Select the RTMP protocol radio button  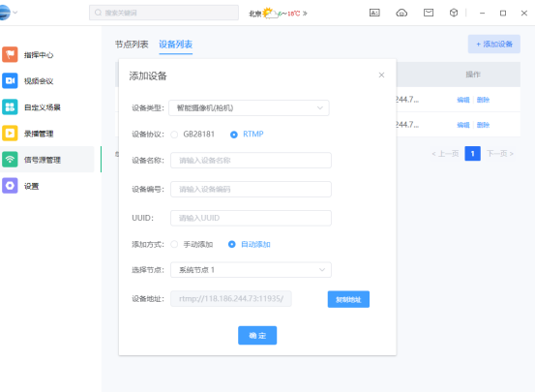(234, 135)
